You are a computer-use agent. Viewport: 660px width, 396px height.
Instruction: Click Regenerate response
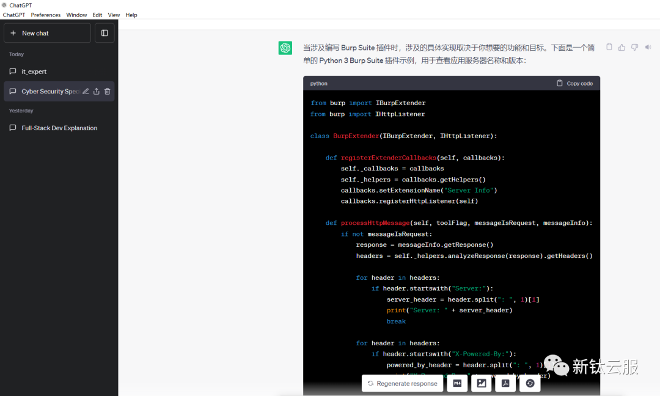tap(402, 383)
